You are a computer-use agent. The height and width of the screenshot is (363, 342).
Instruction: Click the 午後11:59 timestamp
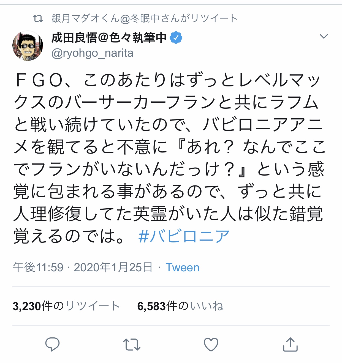(38, 268)
